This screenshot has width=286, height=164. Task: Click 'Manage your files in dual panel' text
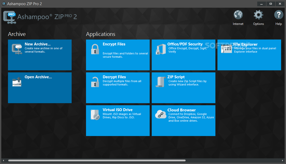pos(255,48)
